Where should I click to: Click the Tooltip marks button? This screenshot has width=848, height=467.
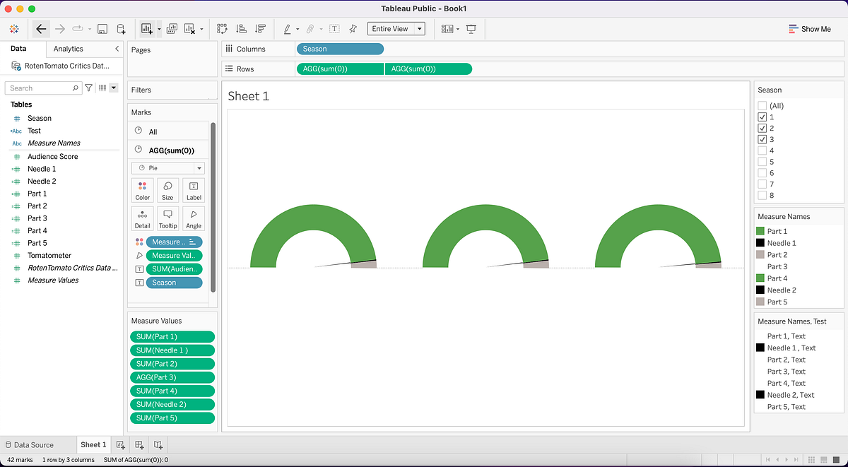(167, 218)
